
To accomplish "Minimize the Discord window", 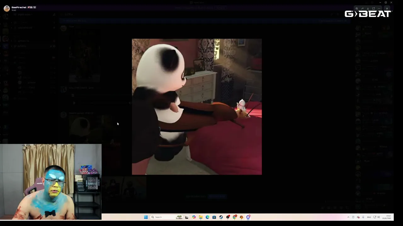I will pos(380,3).
